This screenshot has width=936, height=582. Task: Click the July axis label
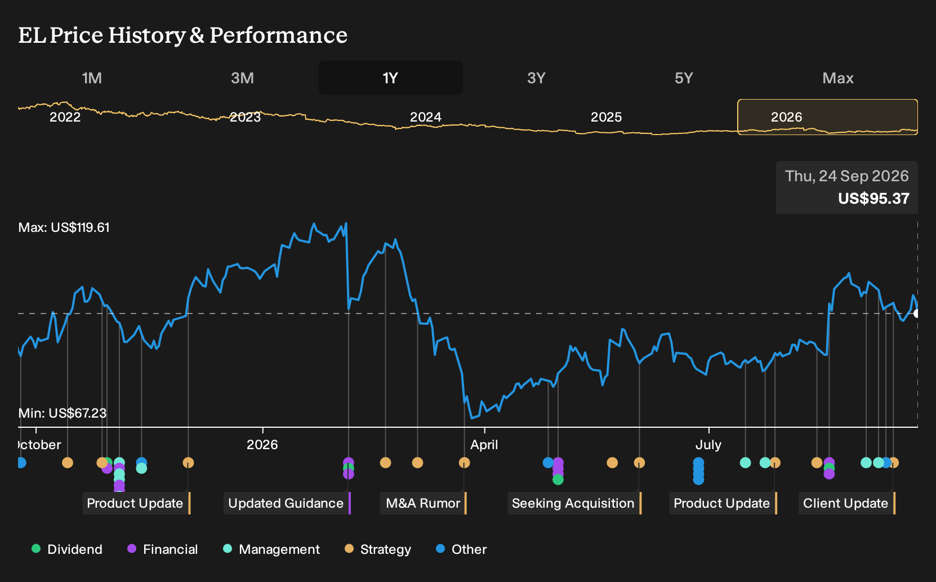708,445
